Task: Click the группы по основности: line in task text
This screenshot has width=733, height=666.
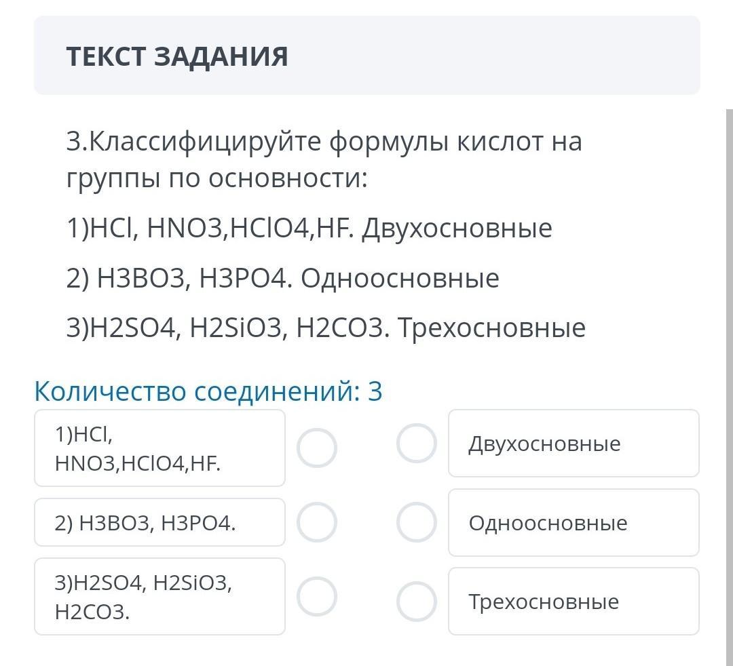Action: (x=217, y=178)
